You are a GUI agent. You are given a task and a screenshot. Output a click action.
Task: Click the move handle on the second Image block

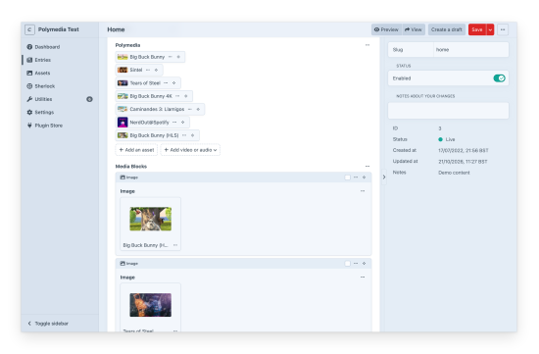coord(364,263)
